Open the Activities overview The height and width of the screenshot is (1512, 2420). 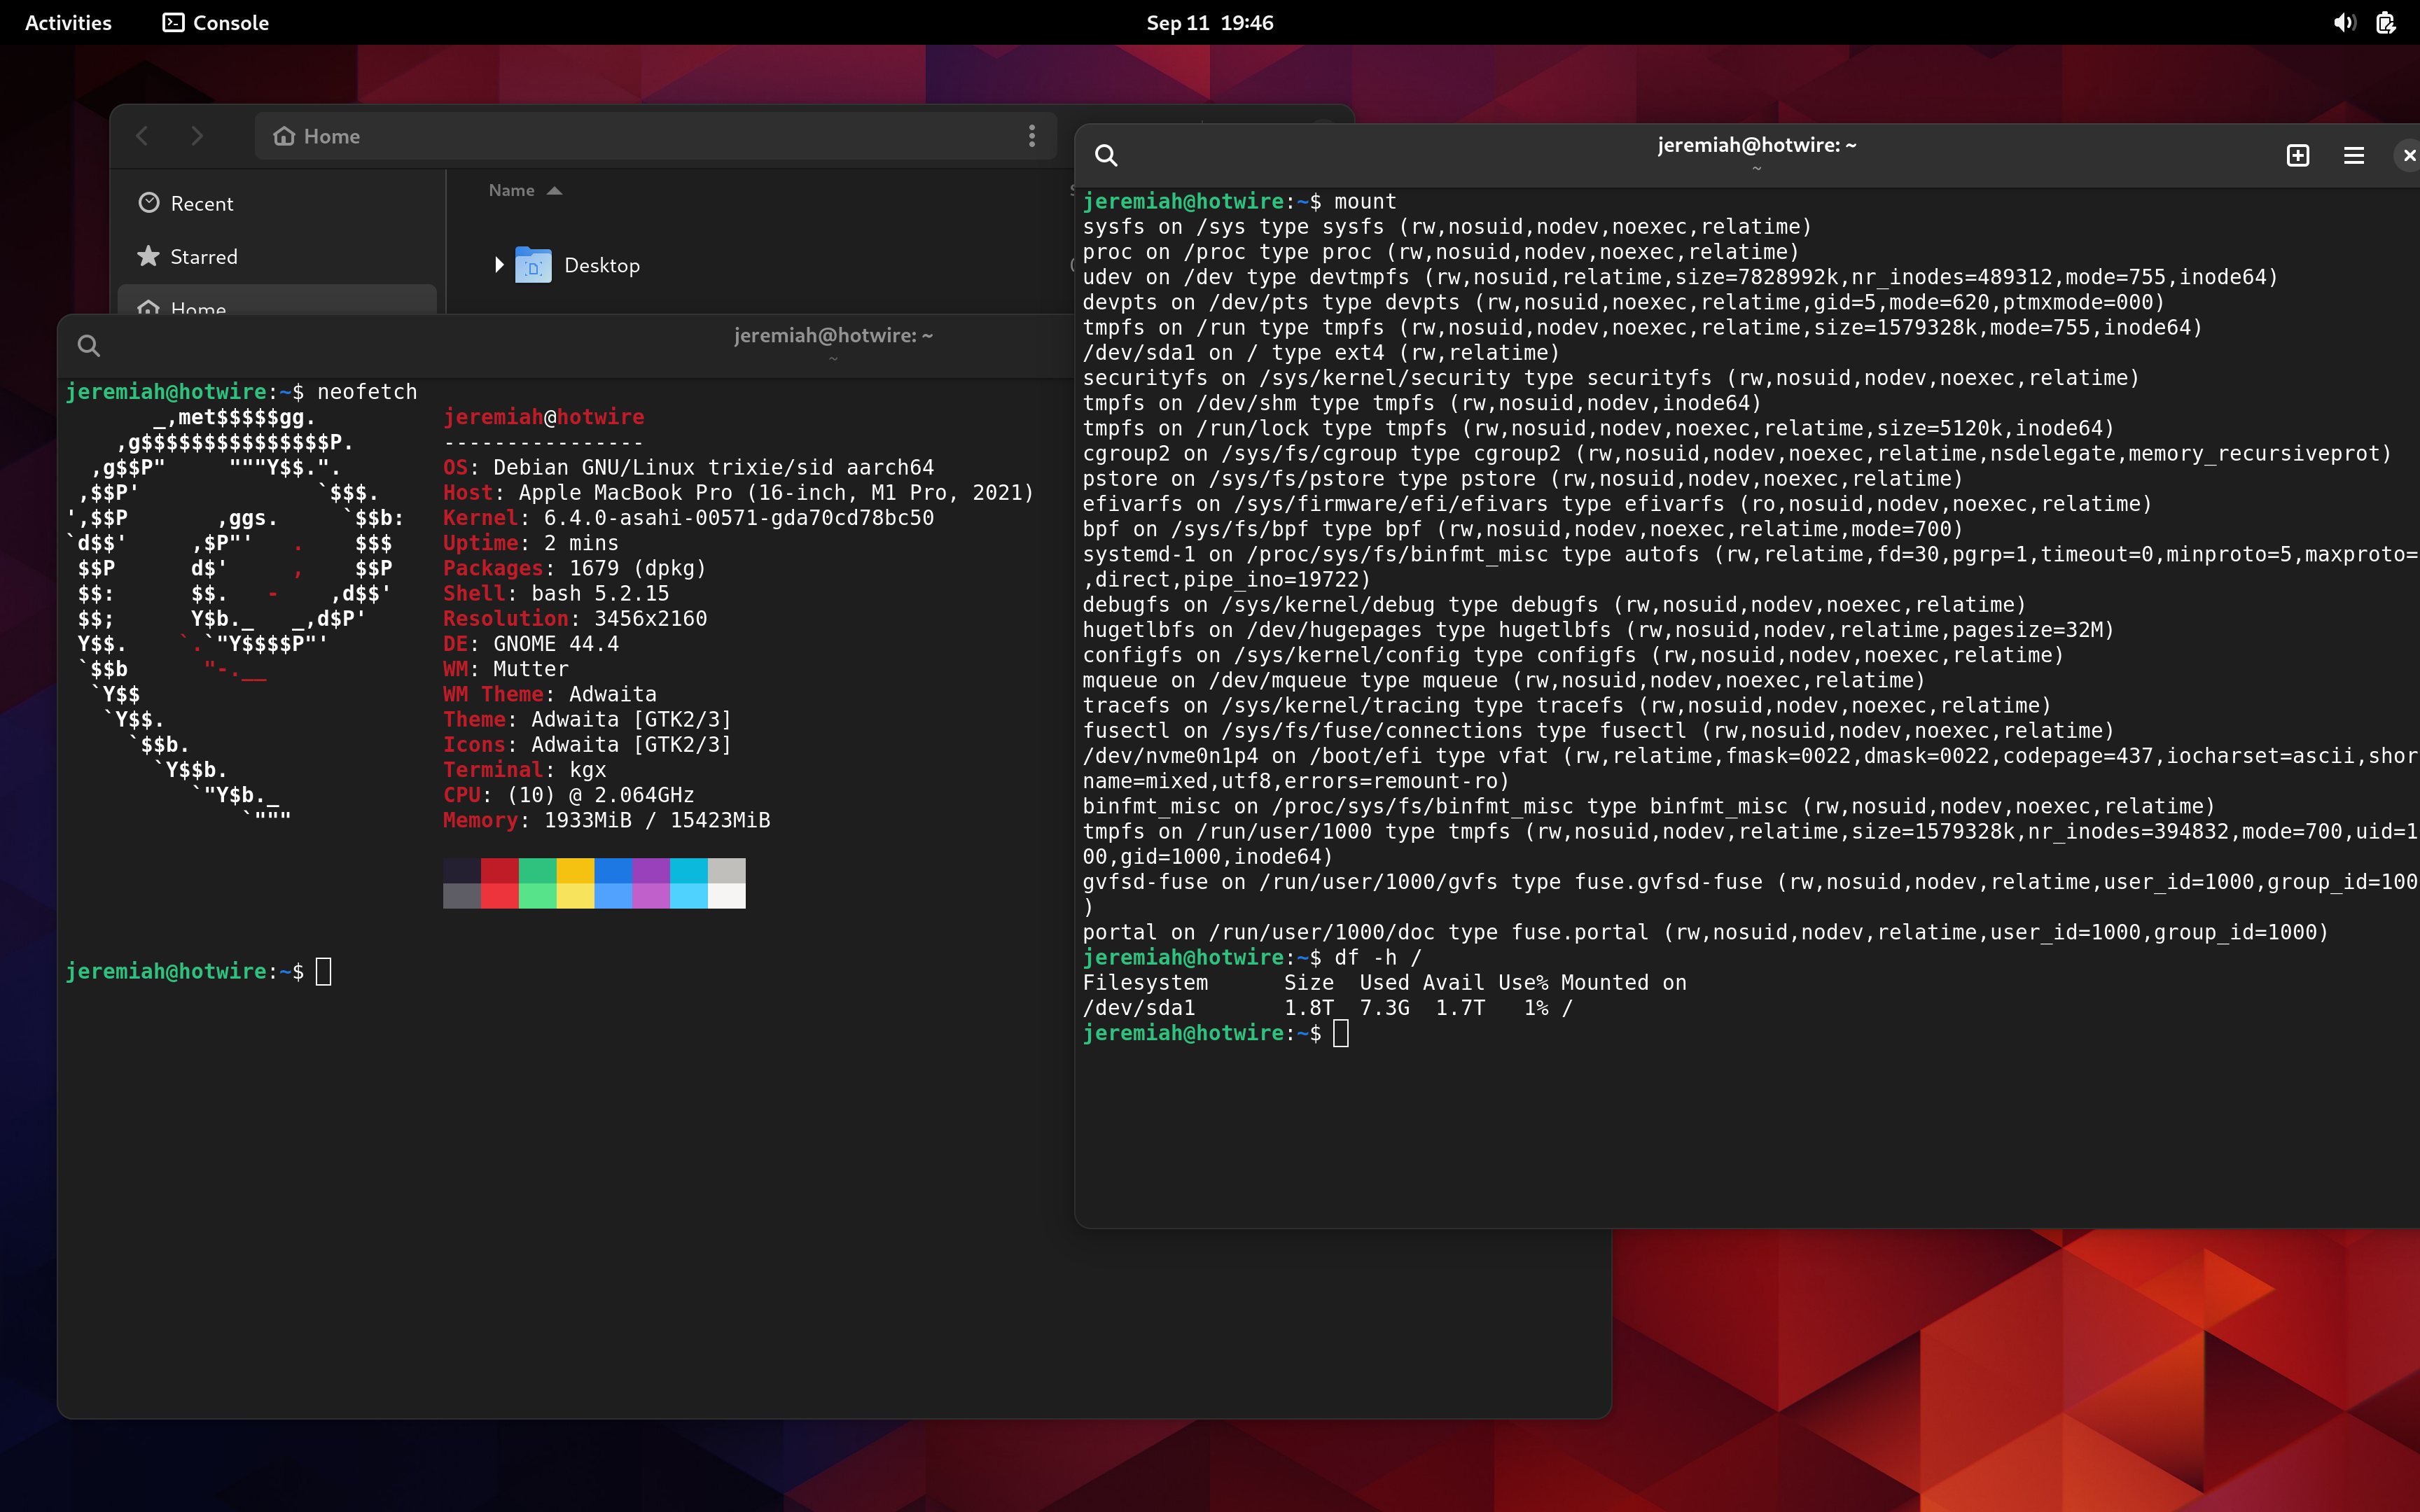tap(67, 22)
